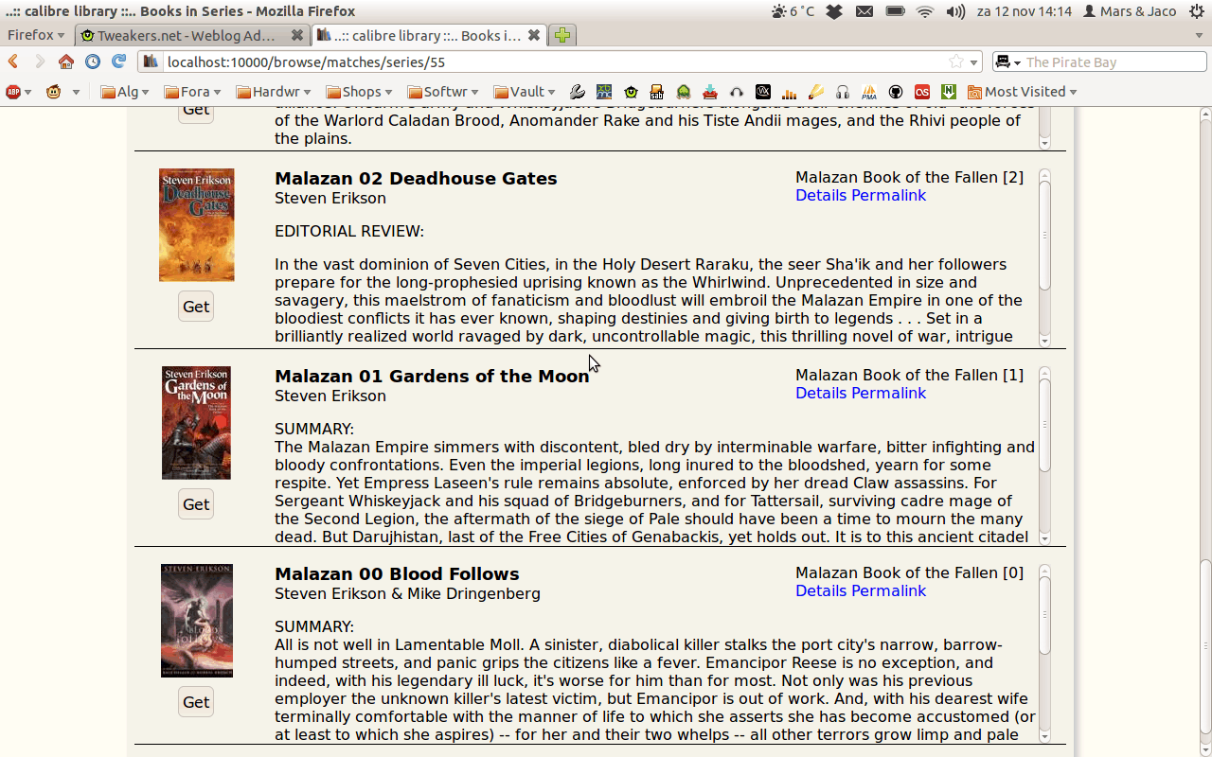This screenshot has height=757, width=1212.
Task: Open Permalink for Deadhouse Gates
Action: (x=889, y=195)
